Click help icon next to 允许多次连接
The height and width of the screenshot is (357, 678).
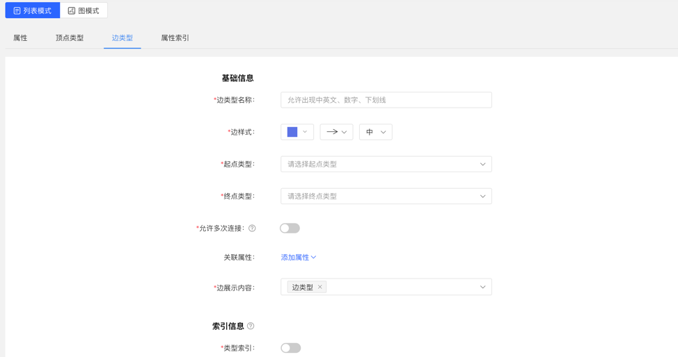click(252, 229)
